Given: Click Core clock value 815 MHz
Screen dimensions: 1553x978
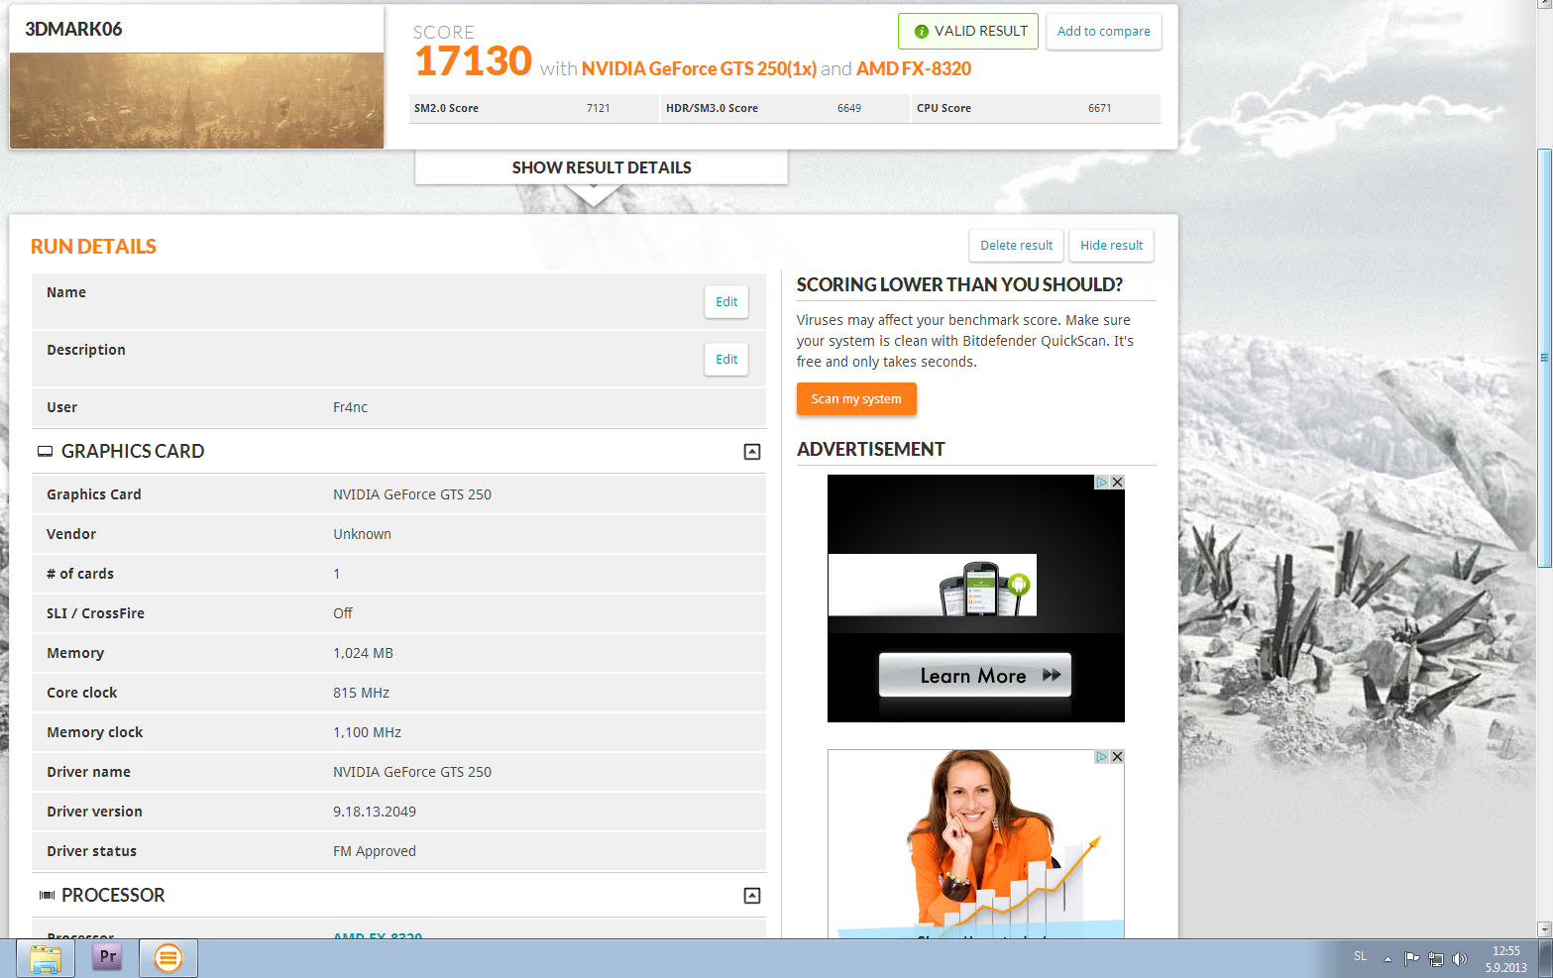Looking at the screenshot, I should [361, 693].
